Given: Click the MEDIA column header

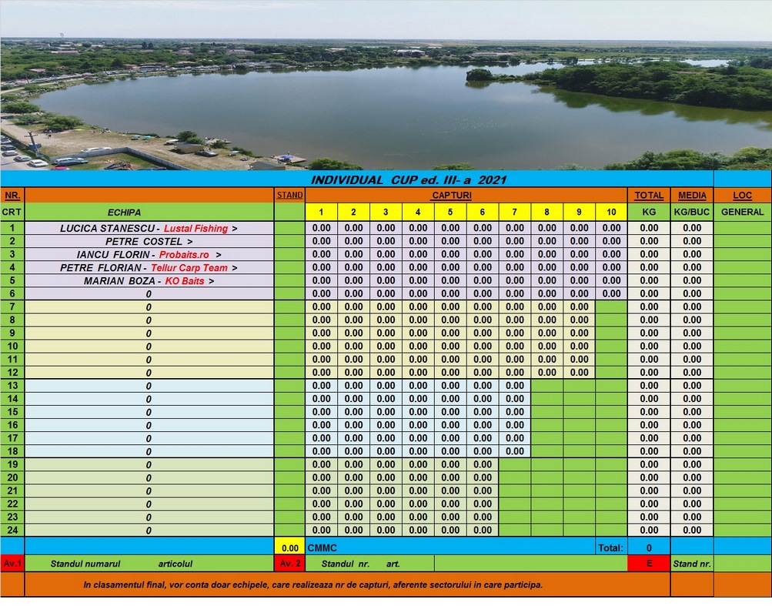Looking at the screenshot, I should pyautogui.click(x=692, y=196).
